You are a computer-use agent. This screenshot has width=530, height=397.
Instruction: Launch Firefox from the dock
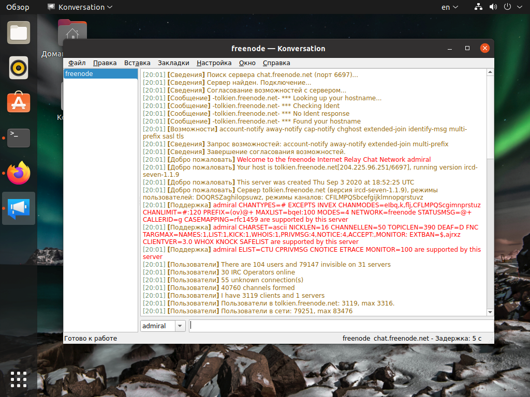(x=19, y=173)
